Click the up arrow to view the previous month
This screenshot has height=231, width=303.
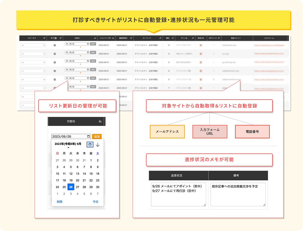pyautogui.click(x=90, y=144)
